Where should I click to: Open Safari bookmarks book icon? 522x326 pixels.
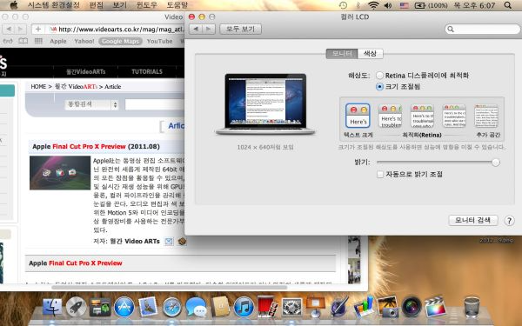tap(23, 41)
